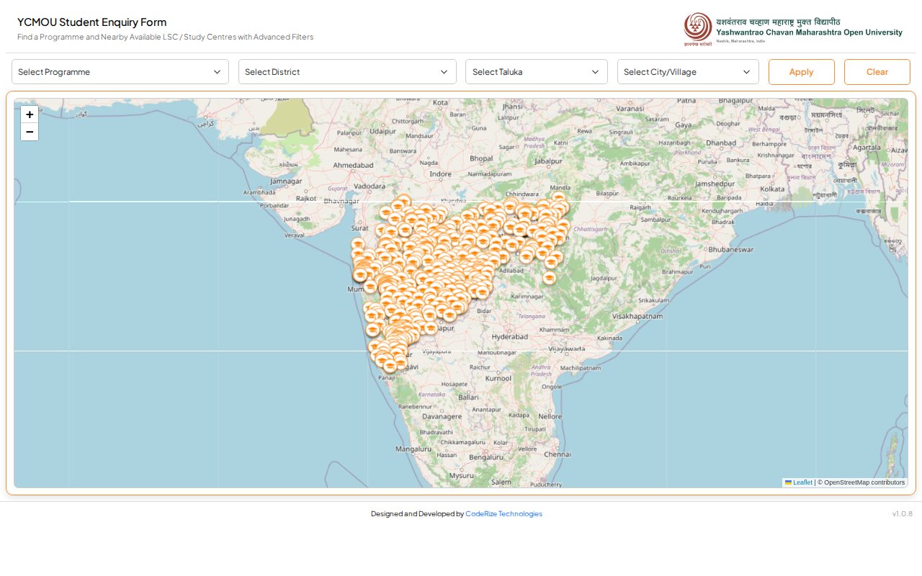Open the Leaflet attribution link
This screenshot has width=922, height=576.
point(799,482)
